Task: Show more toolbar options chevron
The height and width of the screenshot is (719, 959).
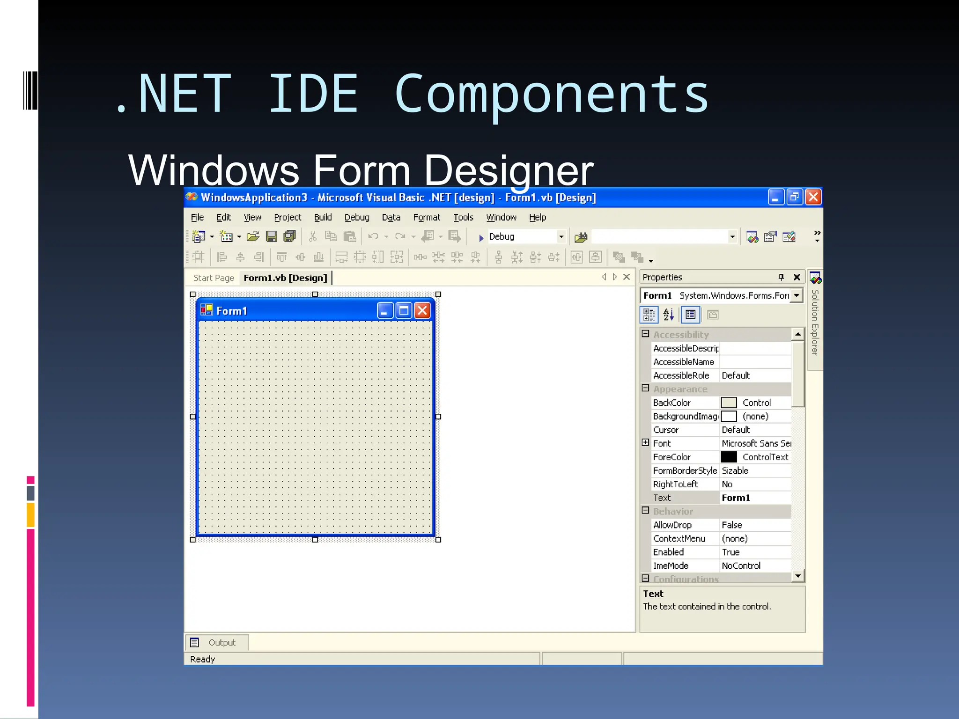Action: (817, 236)
